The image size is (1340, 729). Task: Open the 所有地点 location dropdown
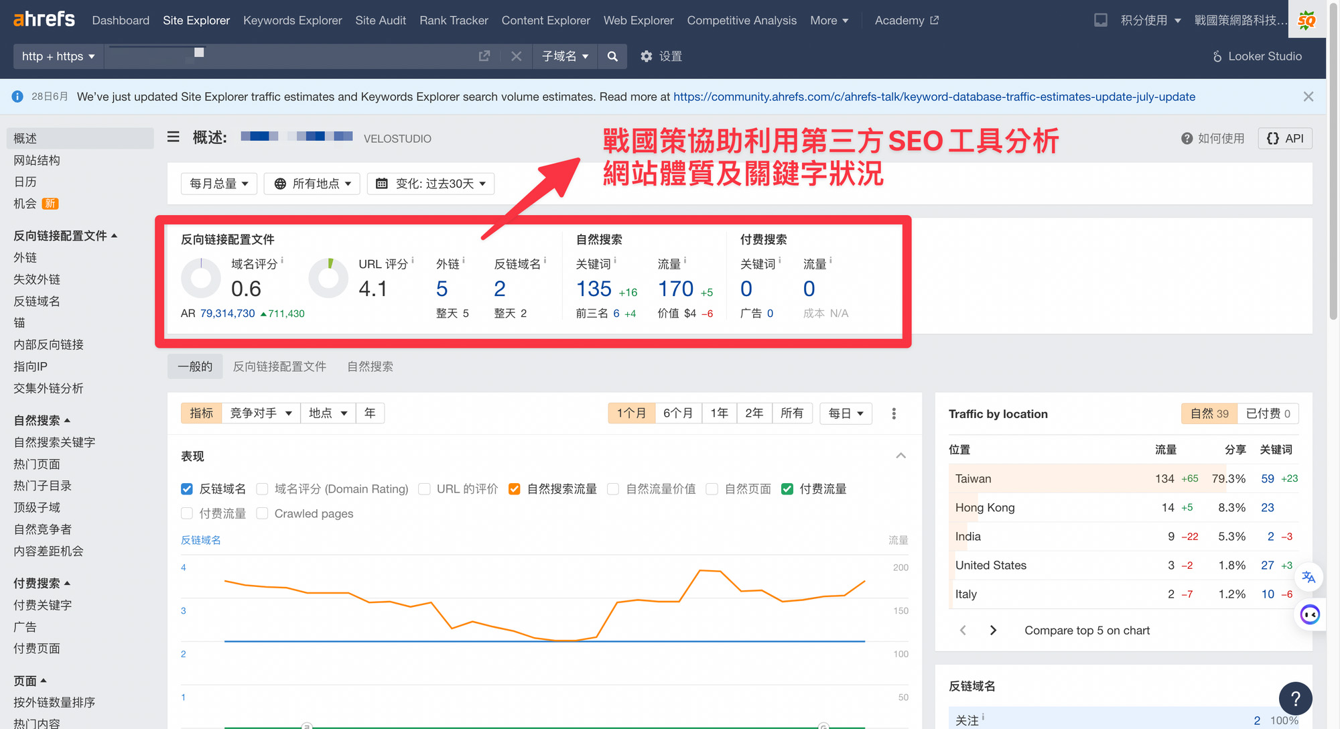[312, 184]
